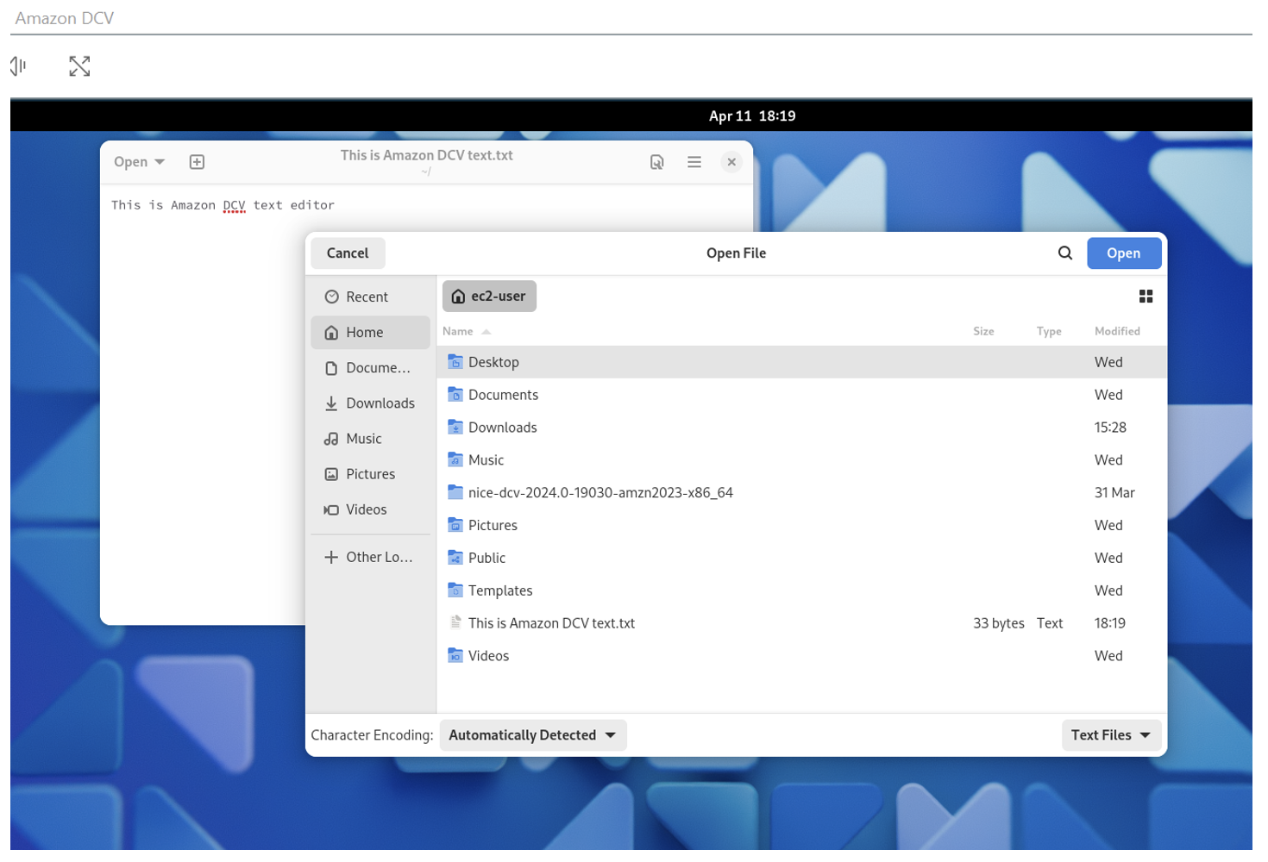Viewport: 1268px width, 862px height.
Task: Select the 'Videos' folder name in file list
Action: pos(489,656)
